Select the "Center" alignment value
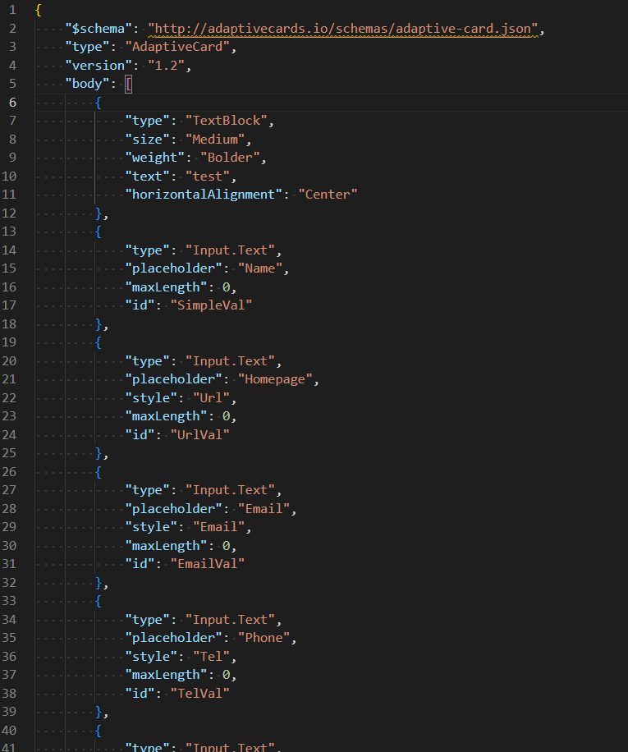The image size is (628, 752). click(x=328, y=195)
